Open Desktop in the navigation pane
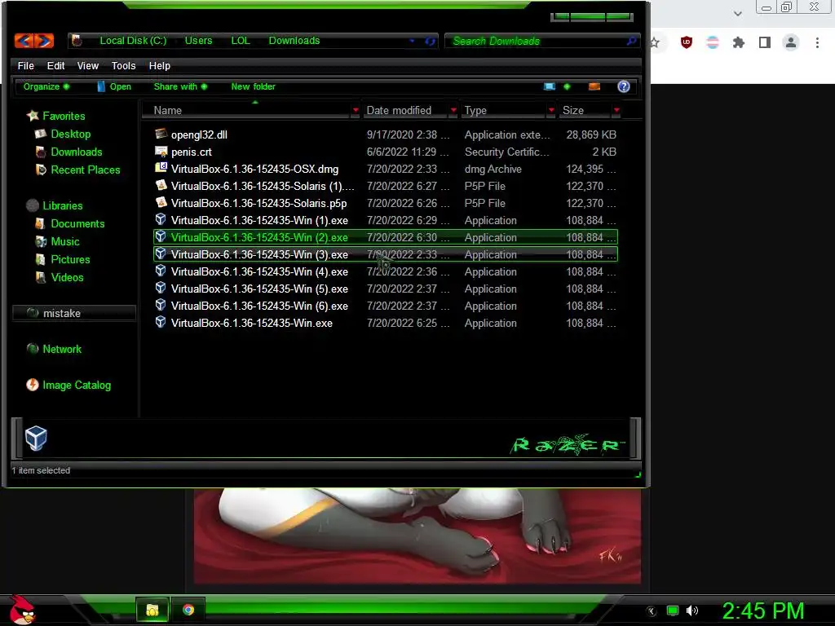 [63, 134]
